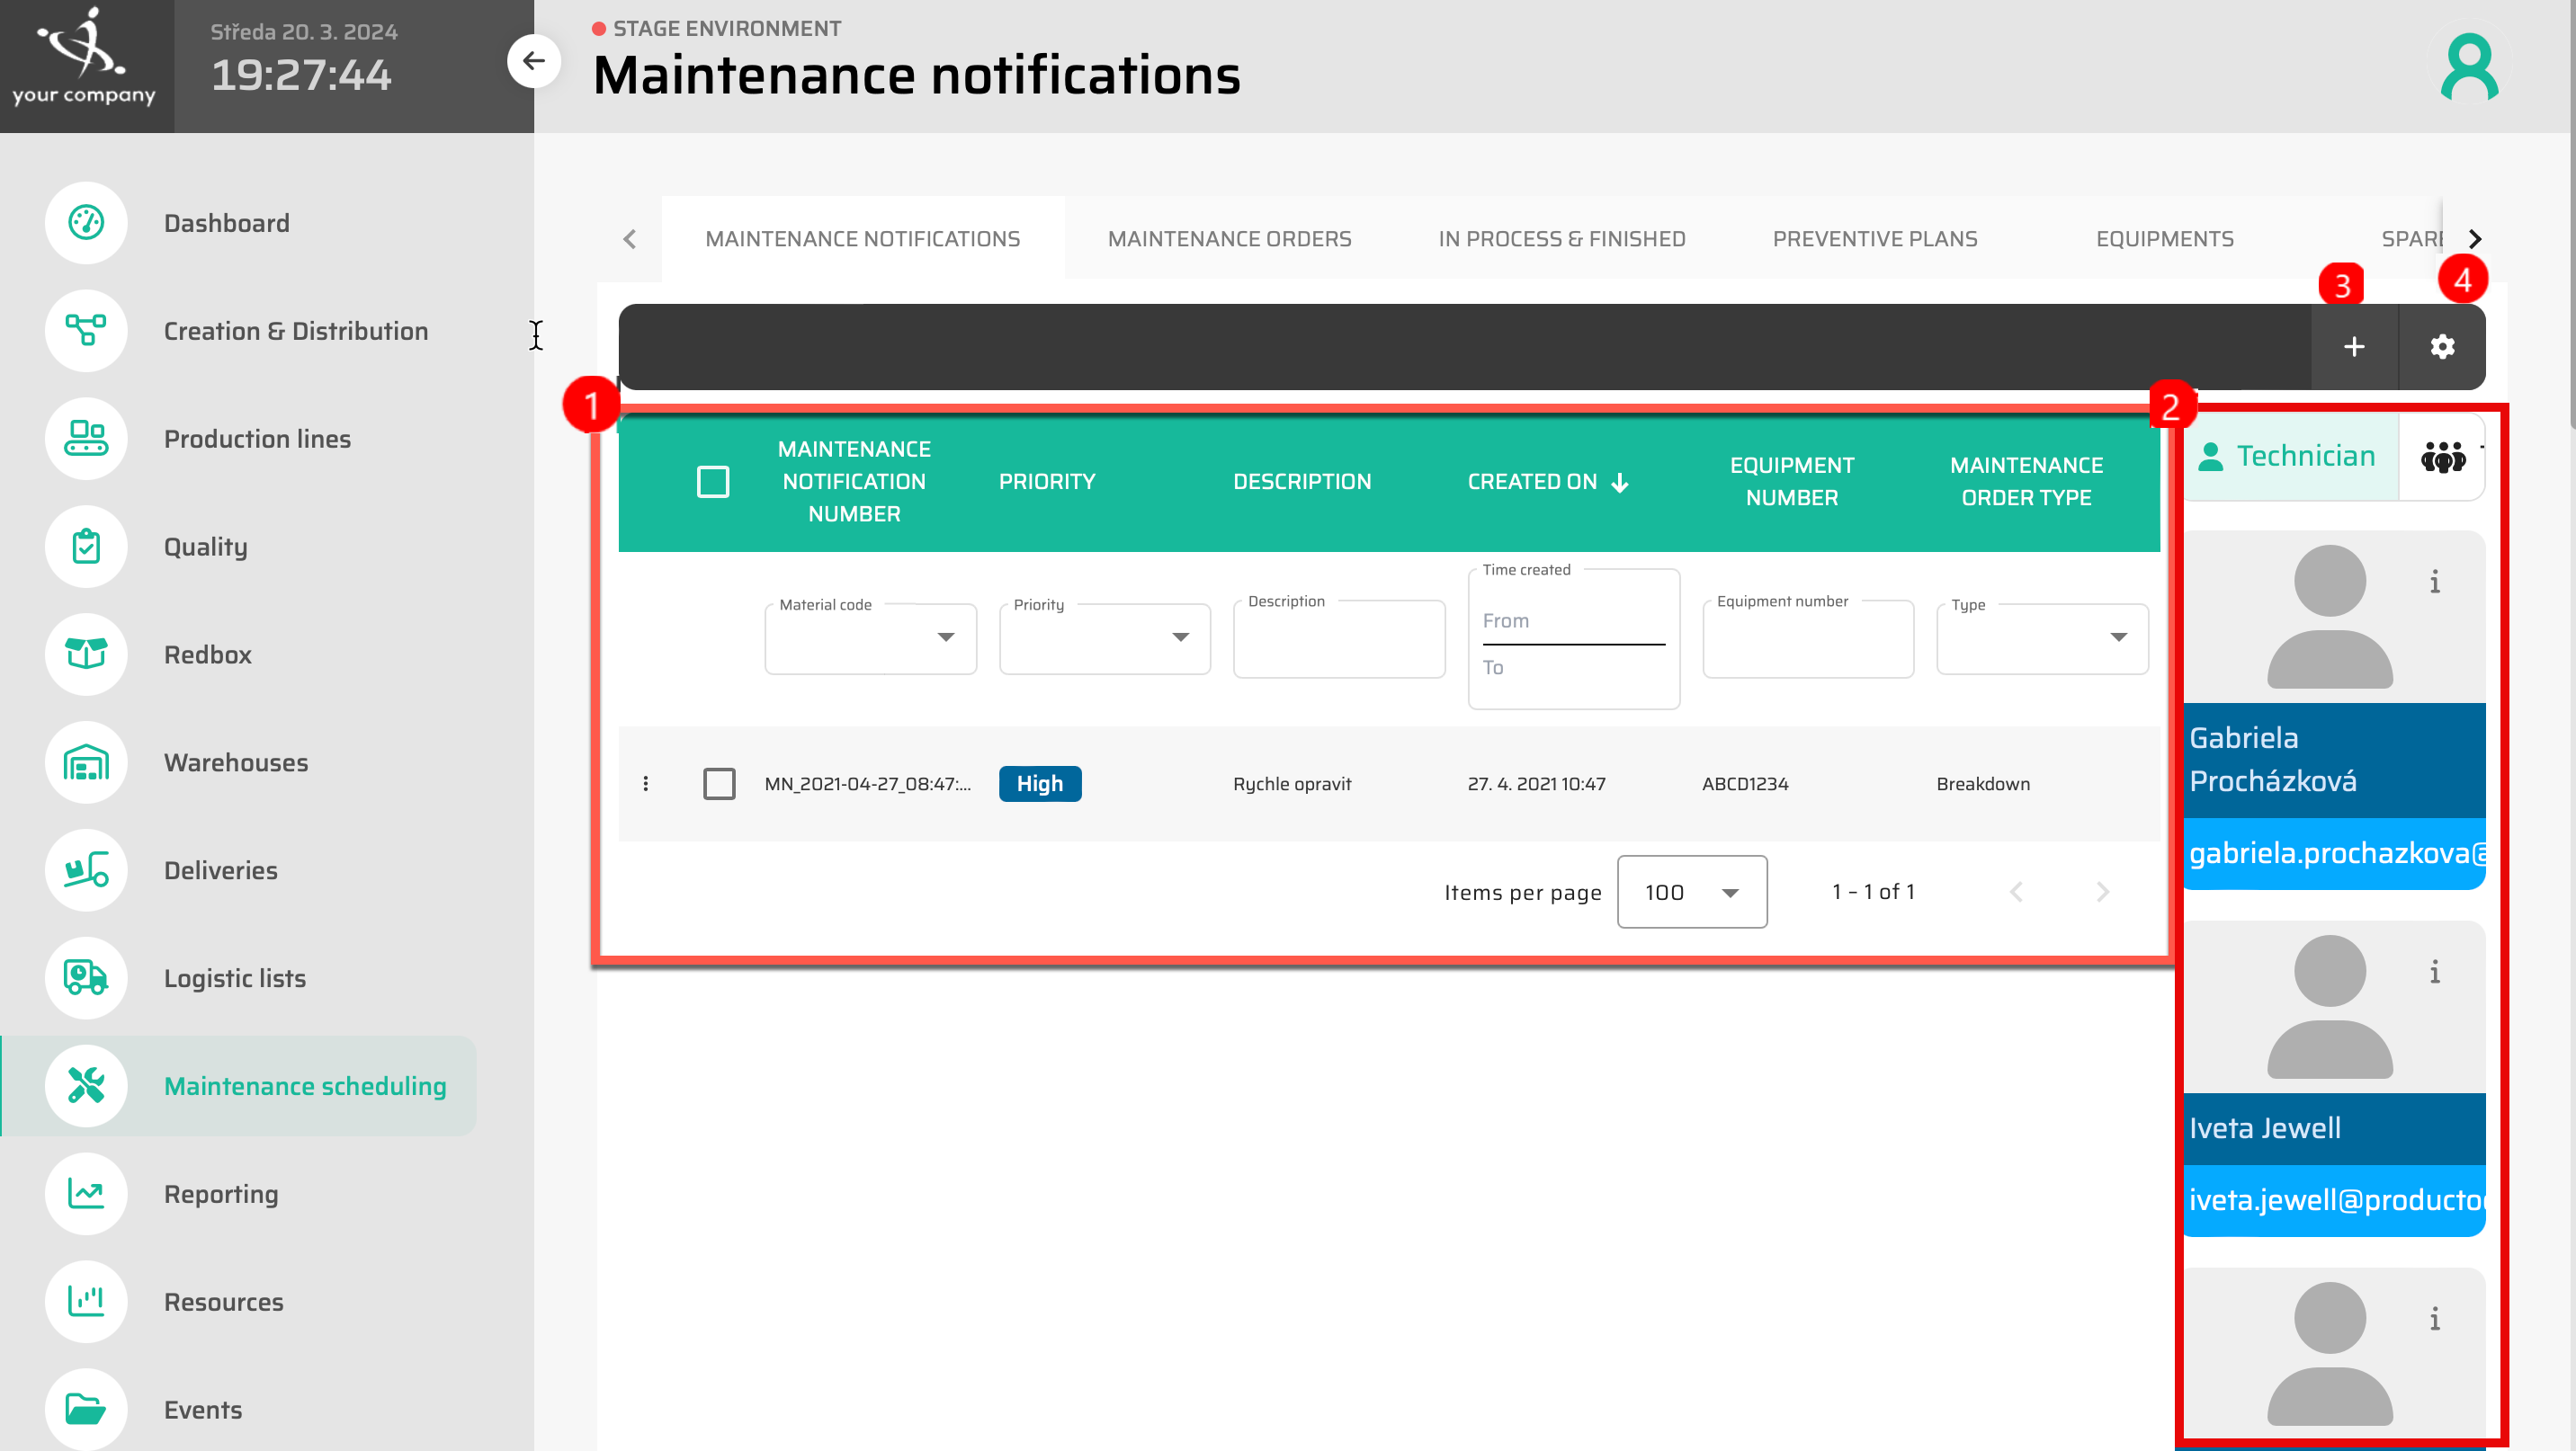Open the Priority filter dropdown
2576x1451 pixels.
(x=1181, y=637)
